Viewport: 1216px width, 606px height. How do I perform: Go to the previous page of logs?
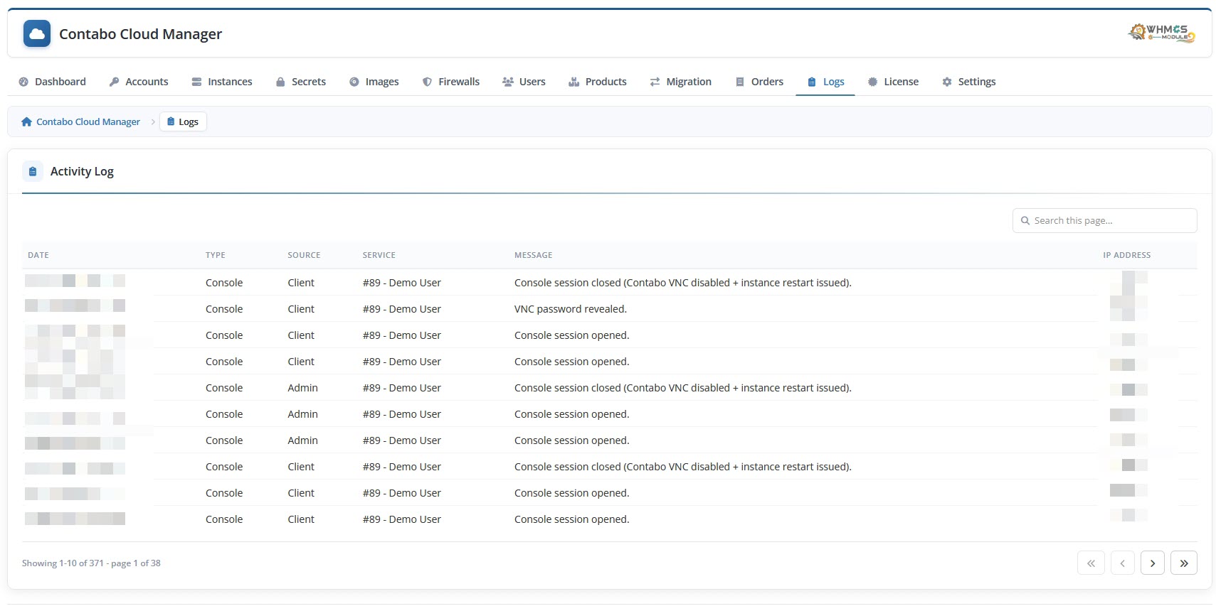(x=1122, y=563)
